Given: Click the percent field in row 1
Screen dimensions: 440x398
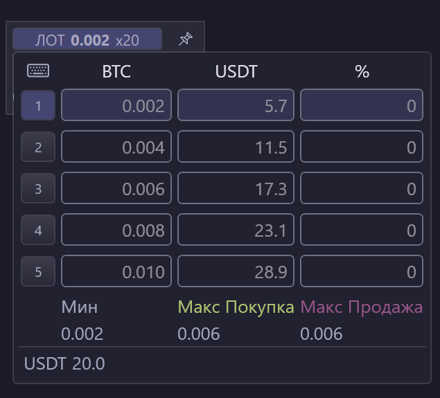Looking at the screenshot, I should (x=361, y=106).
